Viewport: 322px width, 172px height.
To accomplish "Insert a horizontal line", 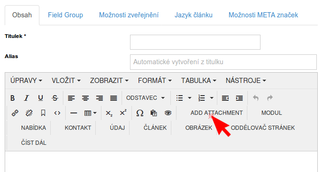I will pyautogui.click(x=74, y=113).
